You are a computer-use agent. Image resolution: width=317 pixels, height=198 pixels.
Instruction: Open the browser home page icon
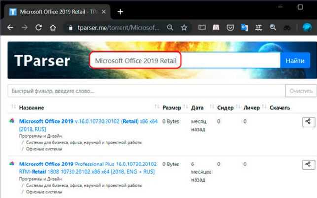coord(53,27)
